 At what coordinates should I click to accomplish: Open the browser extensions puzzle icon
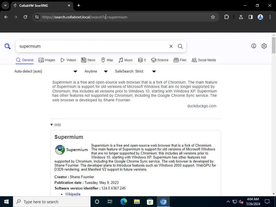pyautogui.click(x=226, y=17)
